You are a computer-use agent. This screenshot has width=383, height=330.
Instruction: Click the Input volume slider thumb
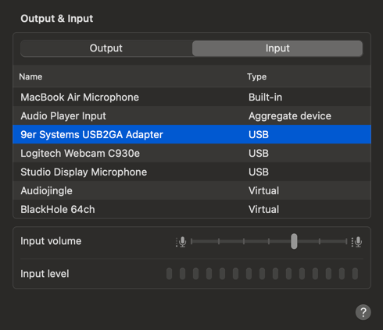[294, 241]
